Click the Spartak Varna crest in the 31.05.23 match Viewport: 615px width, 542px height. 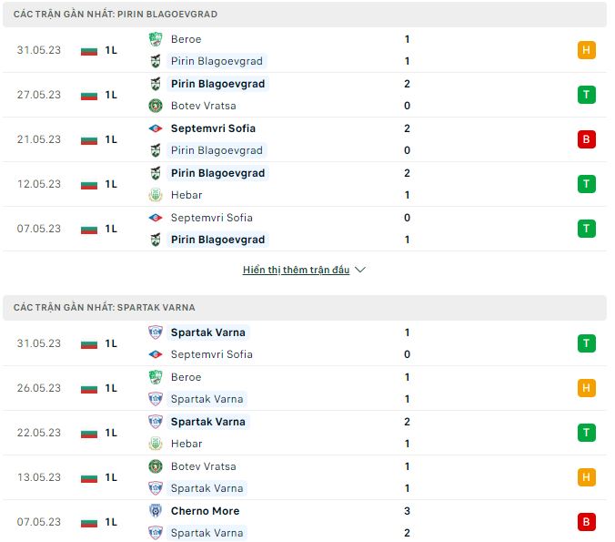click(156, 332)
